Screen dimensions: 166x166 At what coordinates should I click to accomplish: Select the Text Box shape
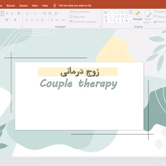click(x=106, y=12)
